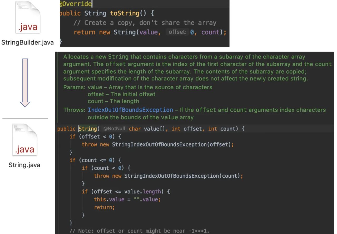Open the IndexOutOfBoundsException doc link
Viewport: 337px width, 234px height.
[x=130, y=110]
